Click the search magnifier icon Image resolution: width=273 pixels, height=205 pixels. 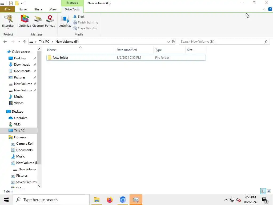click(x=266, y=42)
